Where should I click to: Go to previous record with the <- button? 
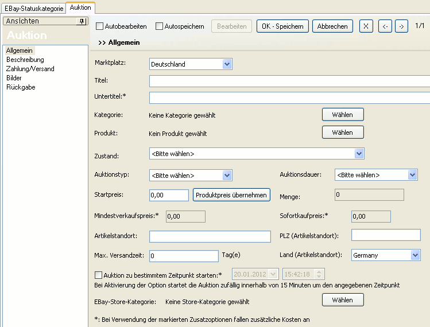click(385, 26)
